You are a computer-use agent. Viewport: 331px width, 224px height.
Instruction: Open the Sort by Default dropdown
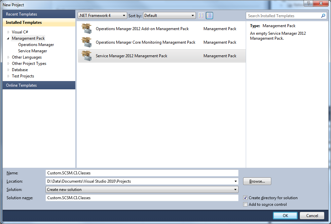coord(169,16)
